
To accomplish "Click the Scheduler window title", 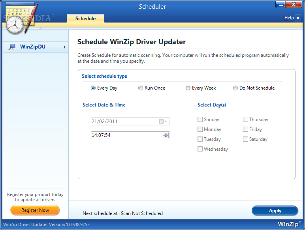I will (152, 7).
